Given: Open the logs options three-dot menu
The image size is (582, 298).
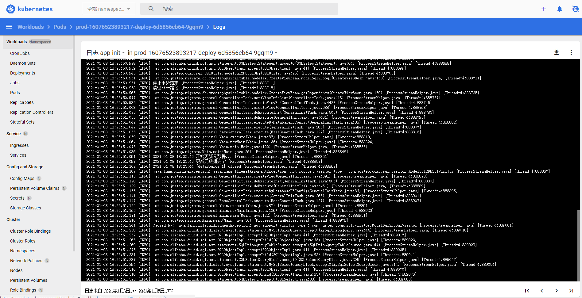Looking at the screenshot, I should click(571, 52).
